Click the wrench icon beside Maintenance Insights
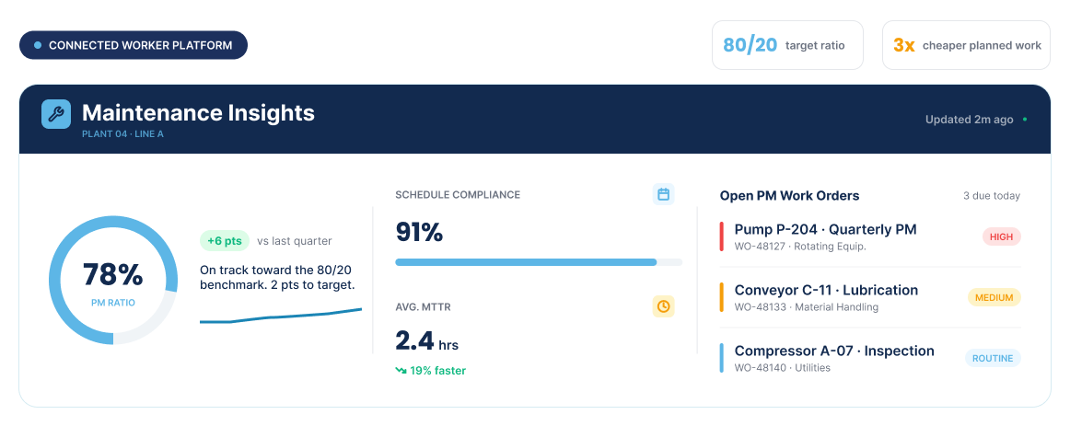This screenshot has height=426, width=1070. click(56, 114)
